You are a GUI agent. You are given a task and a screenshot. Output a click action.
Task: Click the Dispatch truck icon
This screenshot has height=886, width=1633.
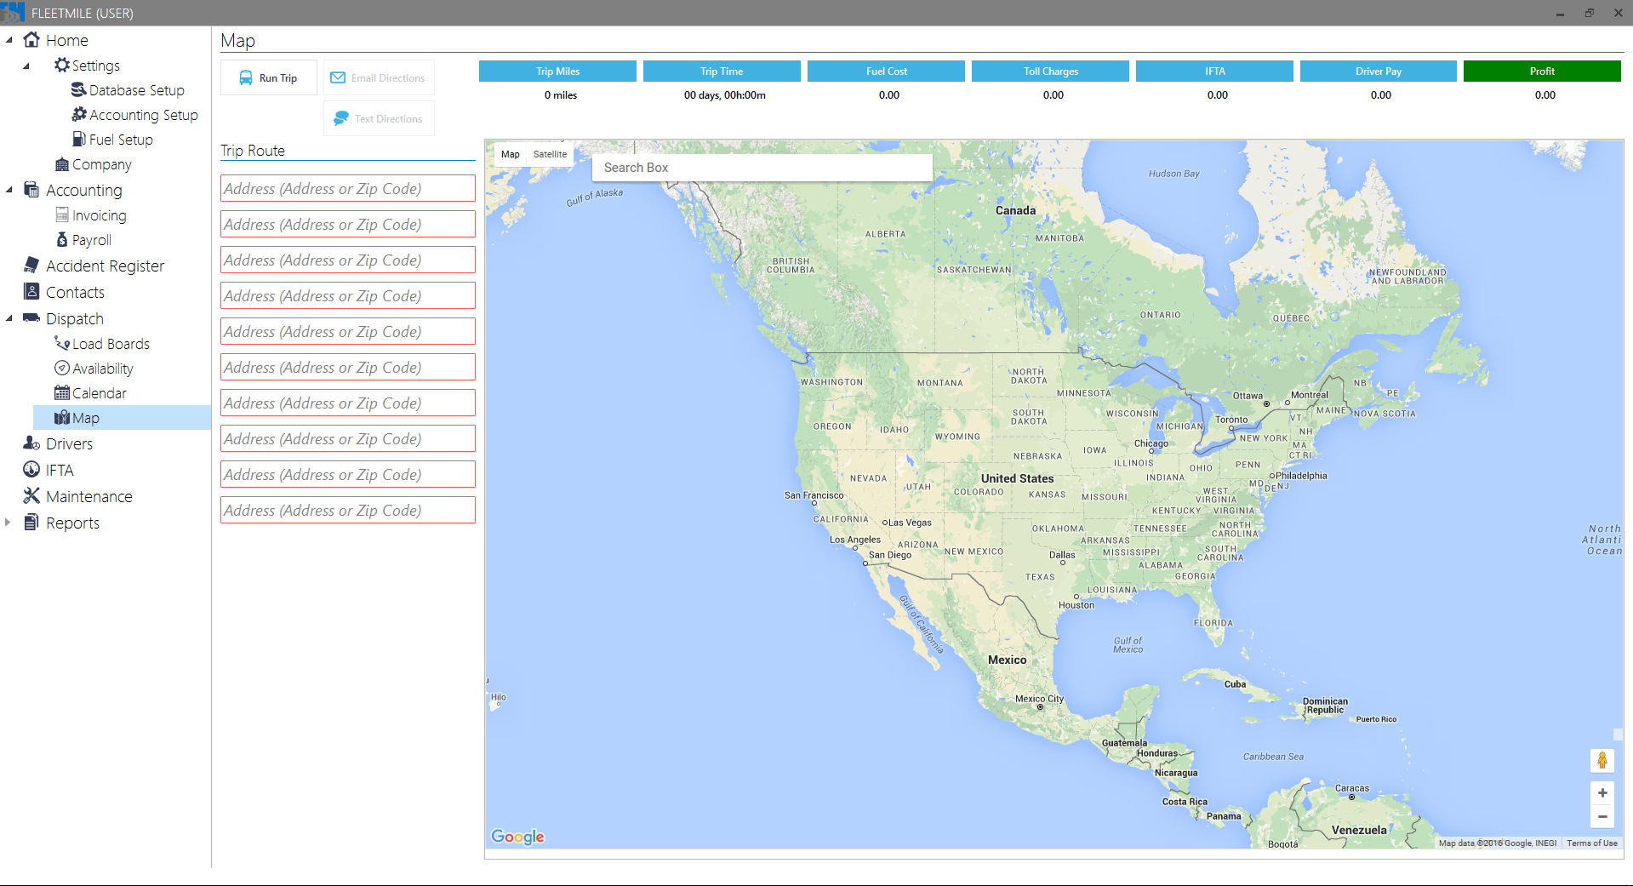(x=31, y=318)
